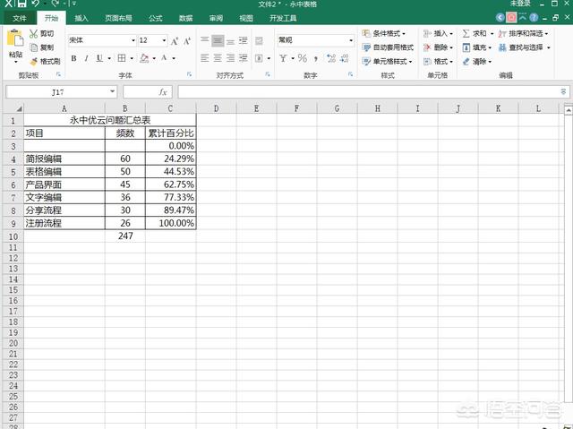The image size is (573, 429).
Task: Switch to the 插入 ribbon tab
Action: pos(81,18)
